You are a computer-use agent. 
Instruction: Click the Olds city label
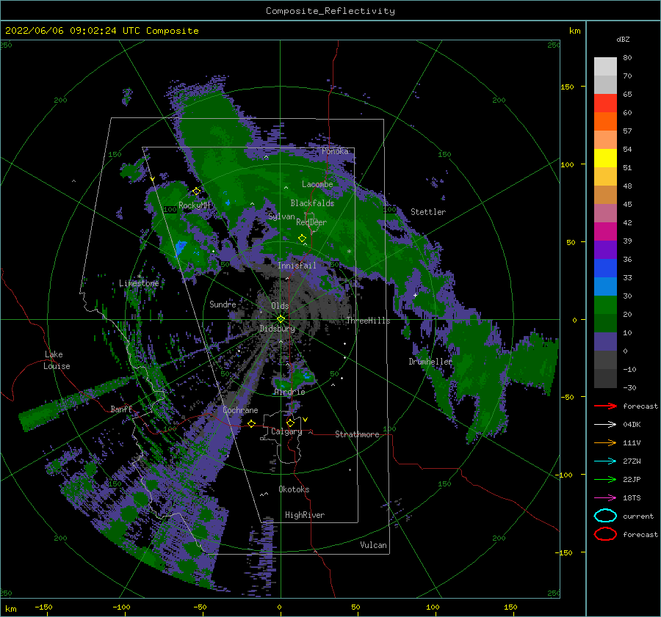[x=280, y=306]
